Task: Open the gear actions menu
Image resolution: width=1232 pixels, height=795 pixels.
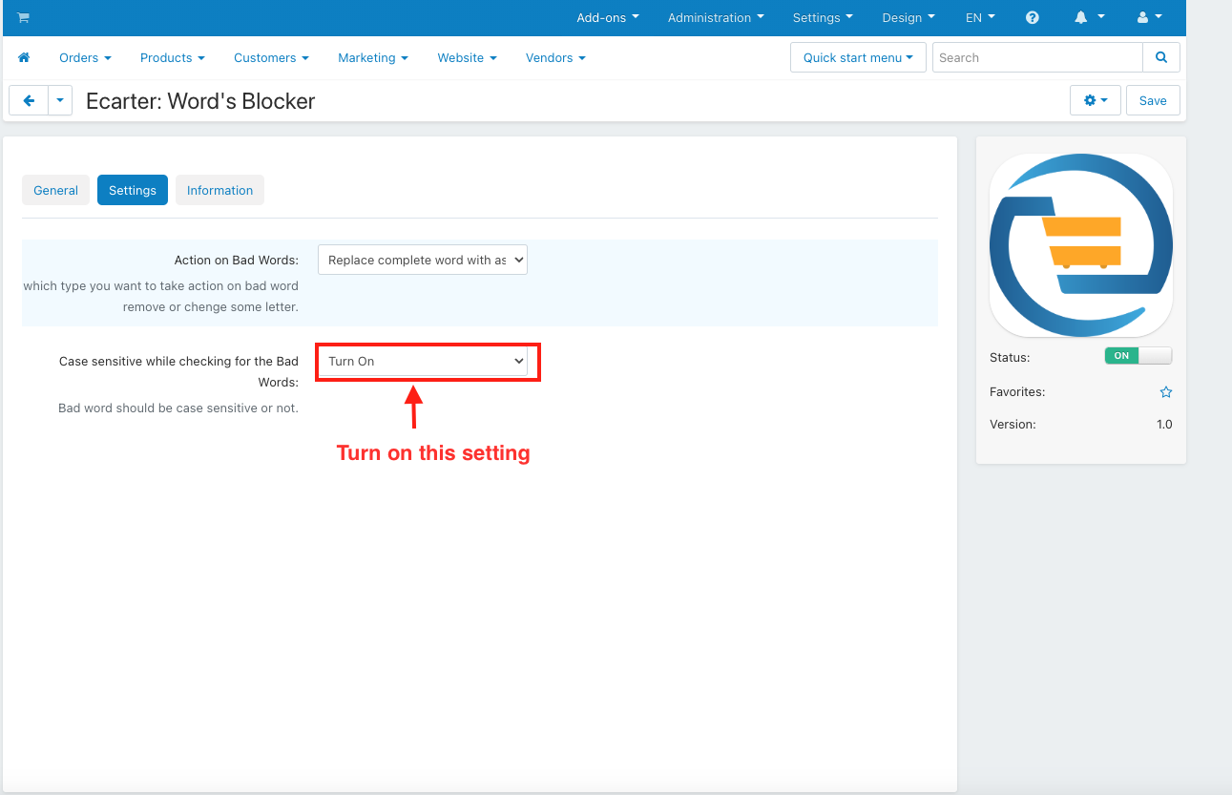Action: click(1096, 100)
